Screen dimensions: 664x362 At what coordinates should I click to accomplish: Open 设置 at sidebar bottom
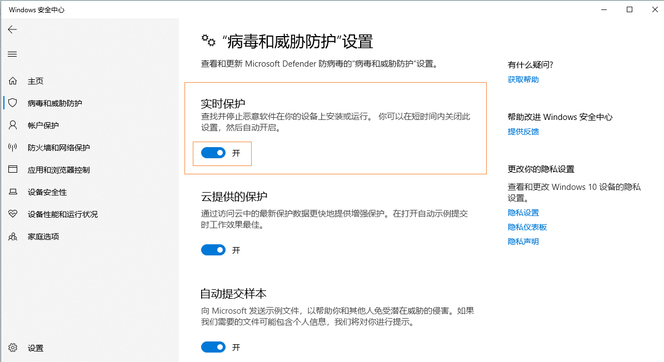[x=36, y=348]
